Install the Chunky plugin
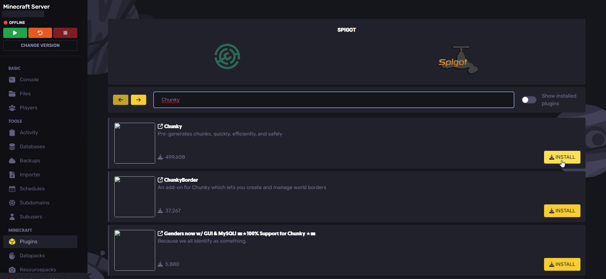This screenshot has width=606, height=279. coord(562,157)
